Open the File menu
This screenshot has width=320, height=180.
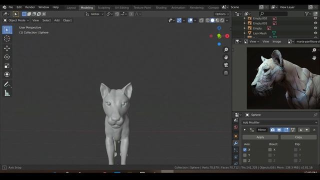tap(10, 7)
